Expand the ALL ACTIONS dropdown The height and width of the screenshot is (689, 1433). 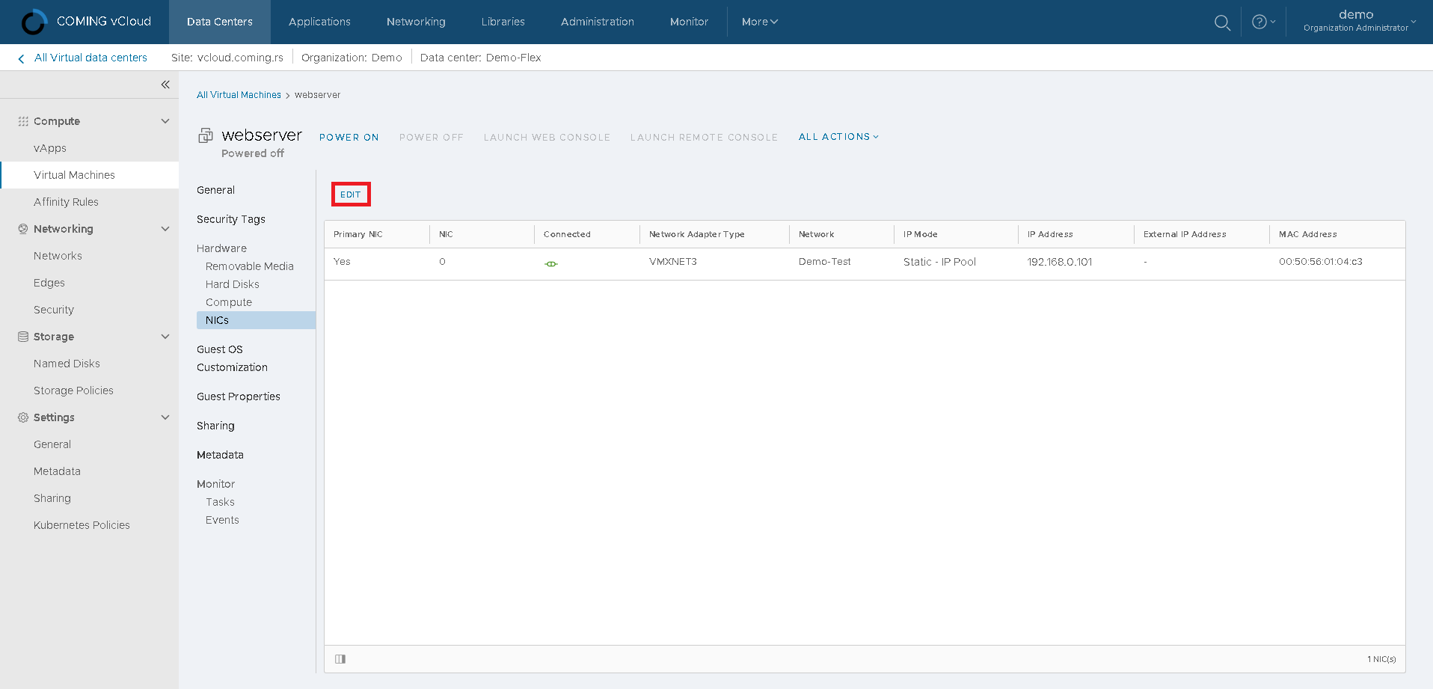[838, 137]
